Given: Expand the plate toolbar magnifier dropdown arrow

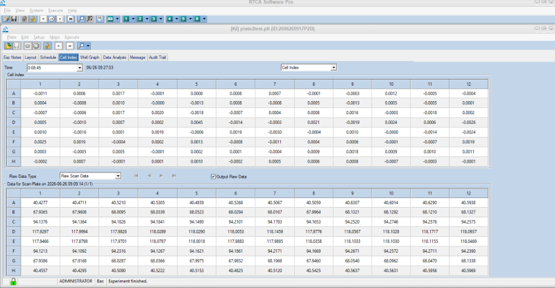Looking at the screenshot, I should (88, 46).
